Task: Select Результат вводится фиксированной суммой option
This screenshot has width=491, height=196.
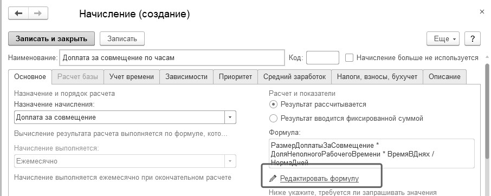Action: tap(273, 119)
